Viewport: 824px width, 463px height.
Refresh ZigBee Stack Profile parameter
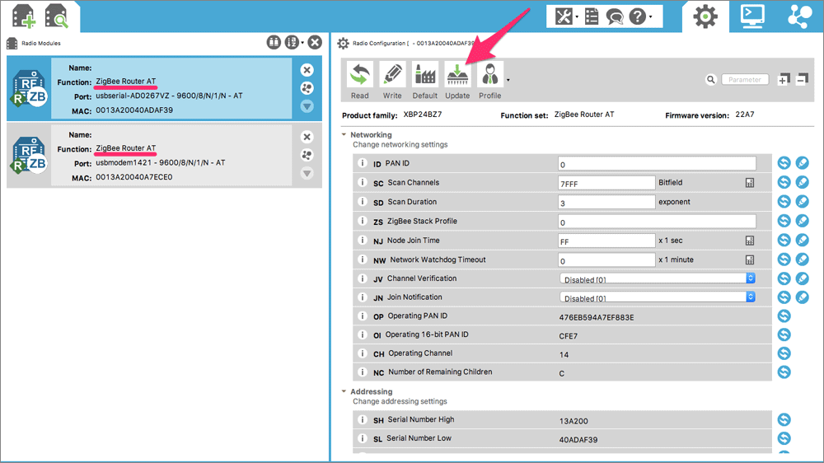point(784,221)
